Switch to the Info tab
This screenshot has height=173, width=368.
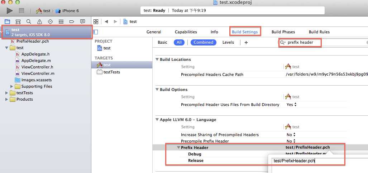point(214,32)
